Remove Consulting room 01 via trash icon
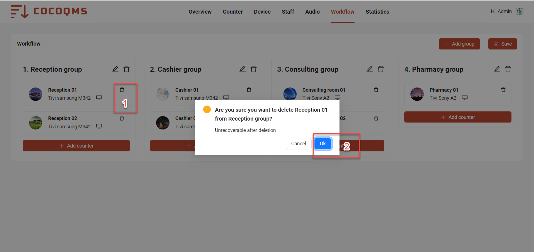The image size is (534, 252). pyautogui.click(x=376, y=90)
